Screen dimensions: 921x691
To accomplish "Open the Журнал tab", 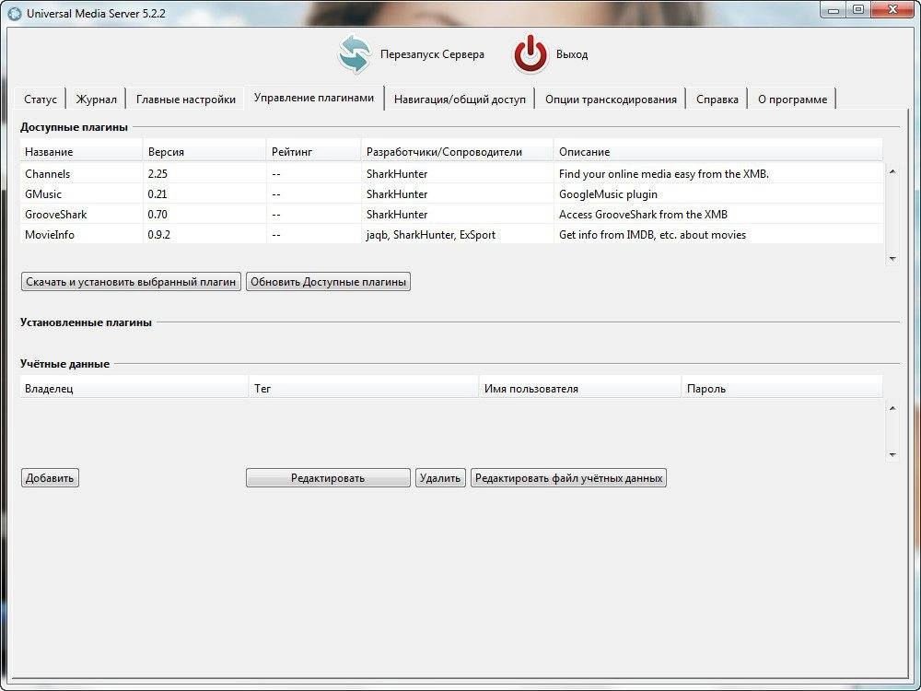I will click(x=97, y=100).
